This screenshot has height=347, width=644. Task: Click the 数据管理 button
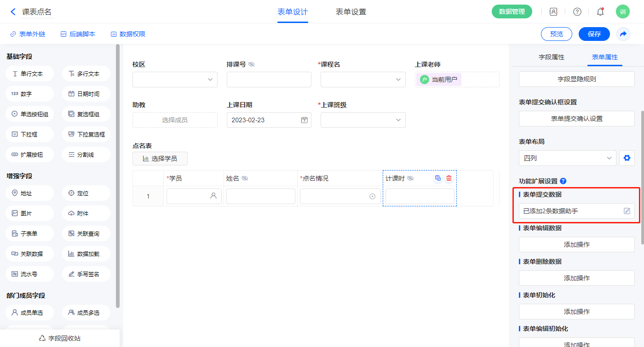point(512,12)
